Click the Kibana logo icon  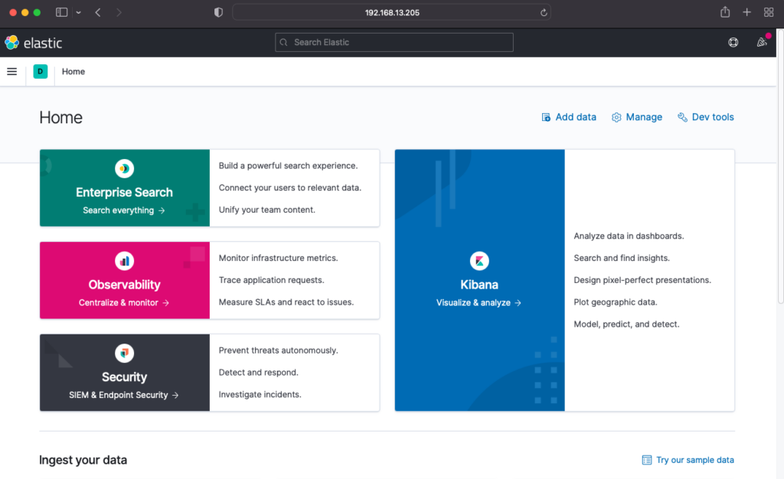click(x=479, y=261)
